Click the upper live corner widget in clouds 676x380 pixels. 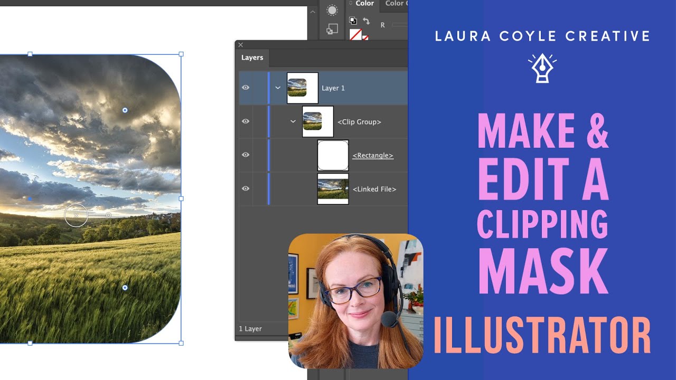tap(125, 110)
